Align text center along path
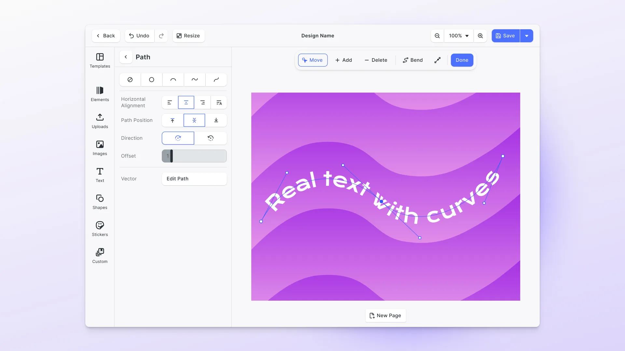This screenshot has height=351, width=625. pos(186,102)
